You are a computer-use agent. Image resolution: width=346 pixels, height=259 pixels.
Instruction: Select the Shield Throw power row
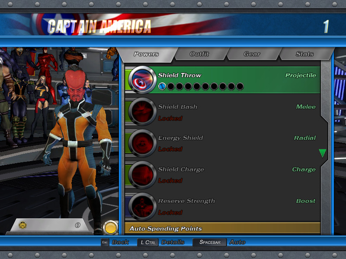click(x=238, y=76)
